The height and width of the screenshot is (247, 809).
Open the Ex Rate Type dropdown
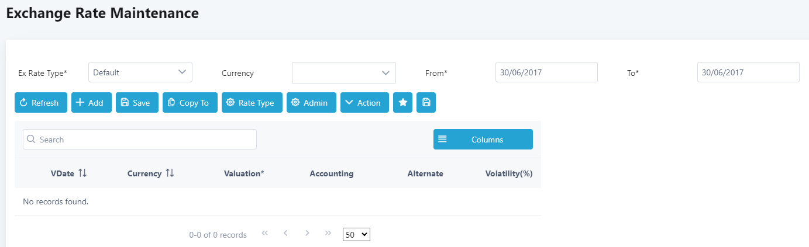click(140, 72)
